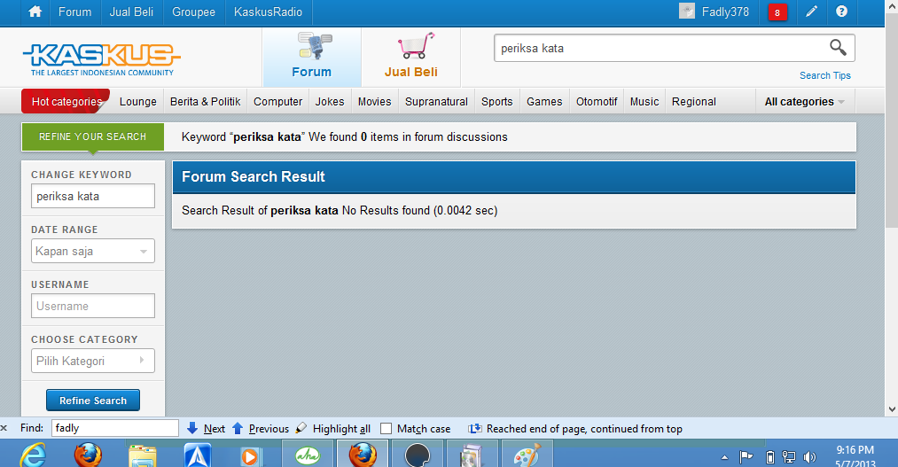Image resolution: width=898 pixels, height=467 pixels.
Task: Open the Pilih Kategori dropdown
Action: 93,361
